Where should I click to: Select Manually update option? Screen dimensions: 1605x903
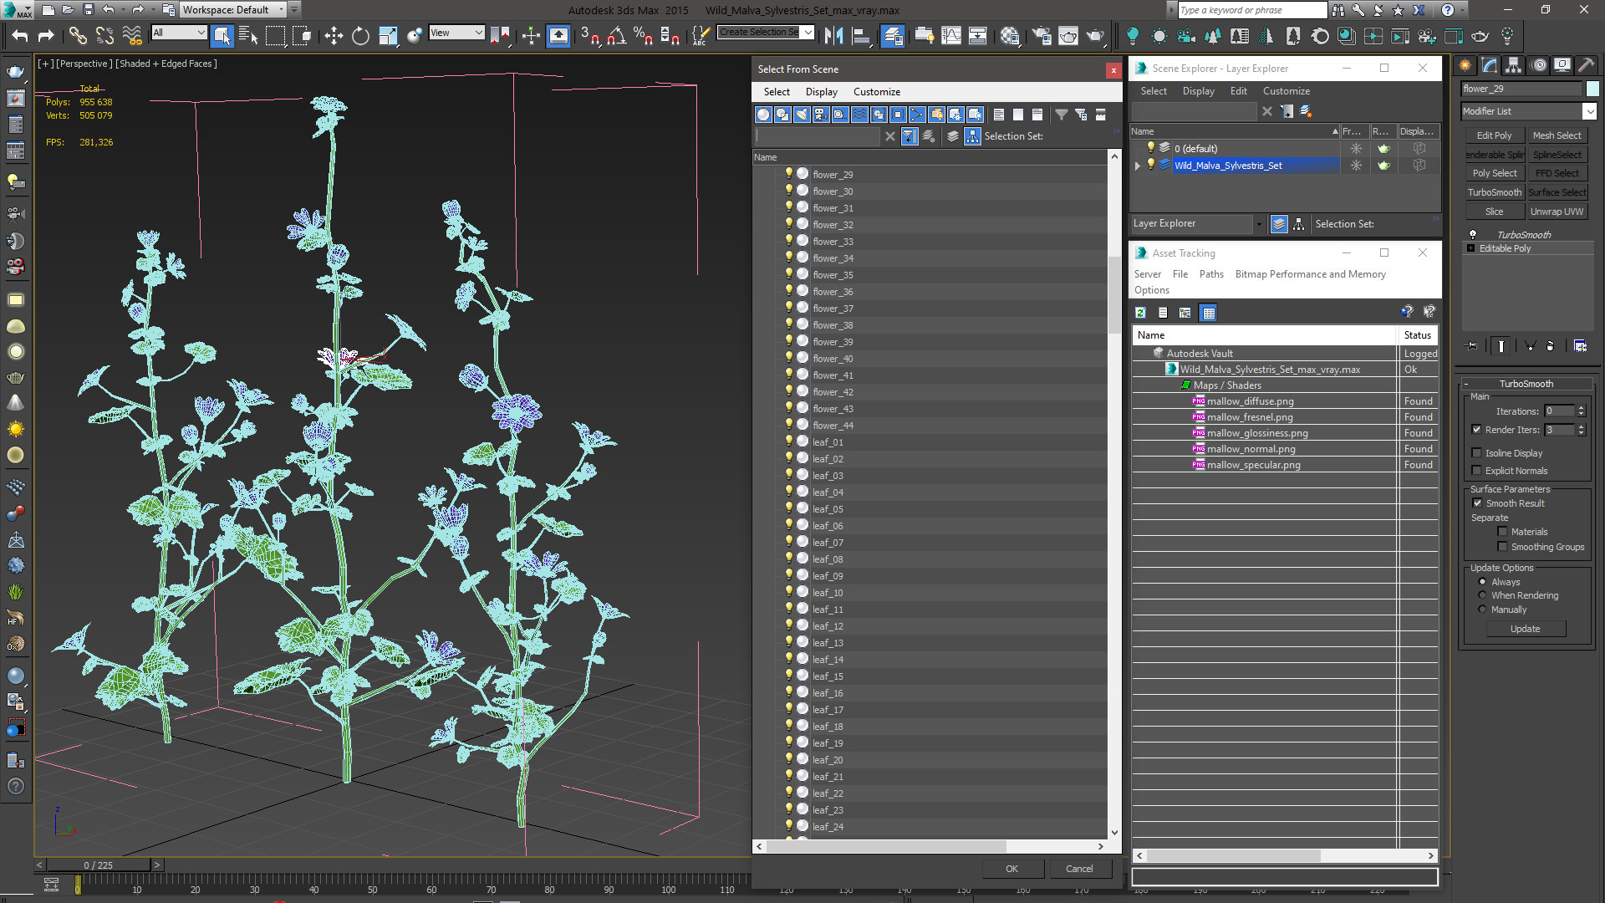click(1483, 610)
